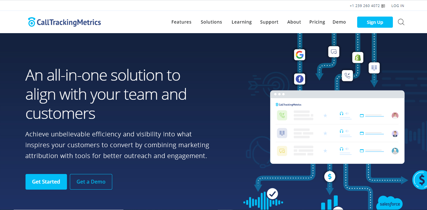Click the yellow chat row icon

[x=282, y=150]
